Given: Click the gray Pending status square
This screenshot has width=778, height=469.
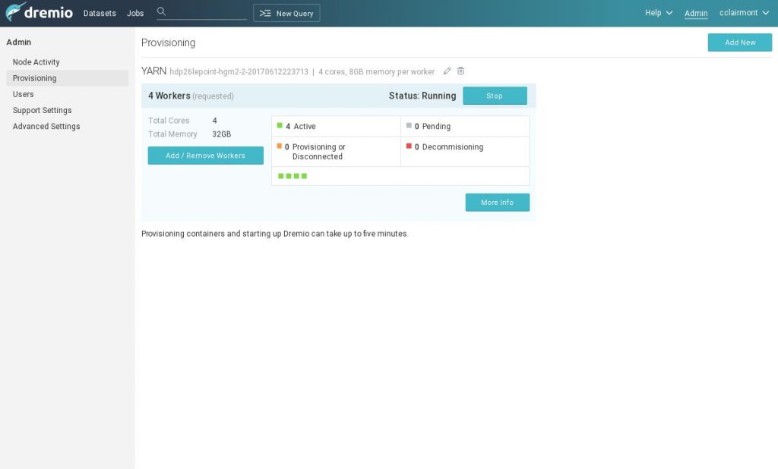Looking at the screenshot, I should tap(409, 126).
